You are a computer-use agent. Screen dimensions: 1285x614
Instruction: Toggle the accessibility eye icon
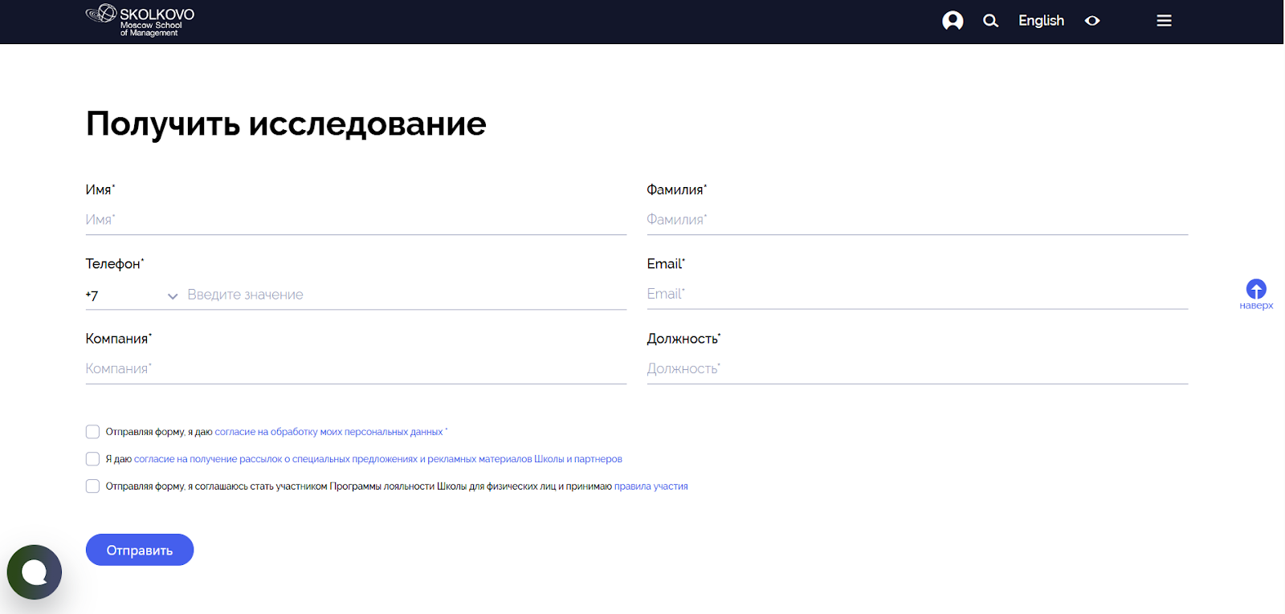pyautogui.click(x=1092, y=21)
